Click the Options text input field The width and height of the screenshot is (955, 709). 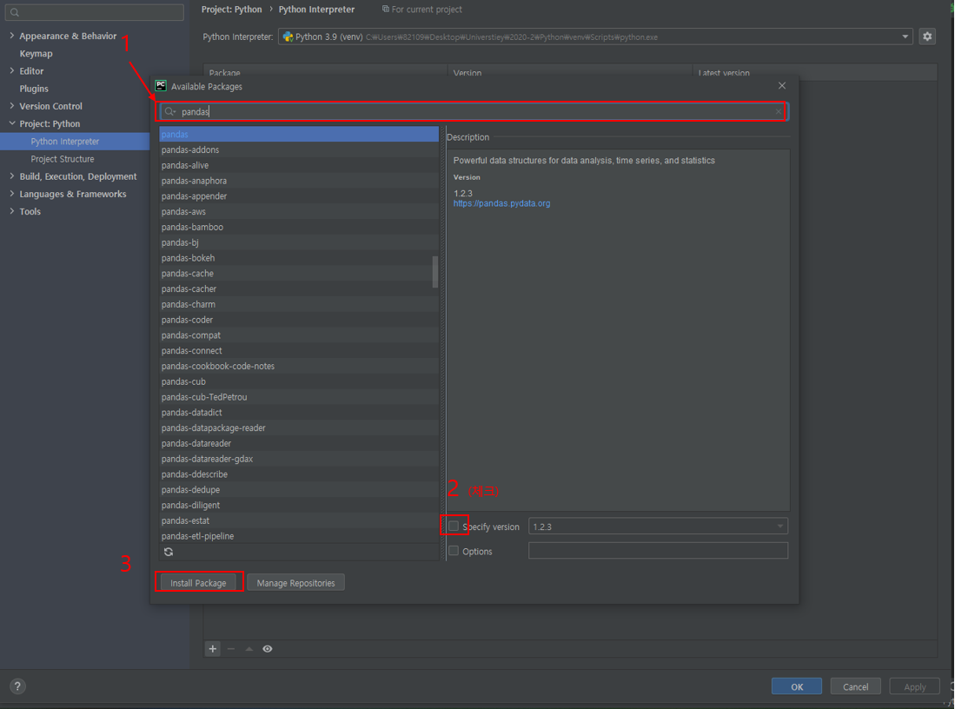coord(658,551)
